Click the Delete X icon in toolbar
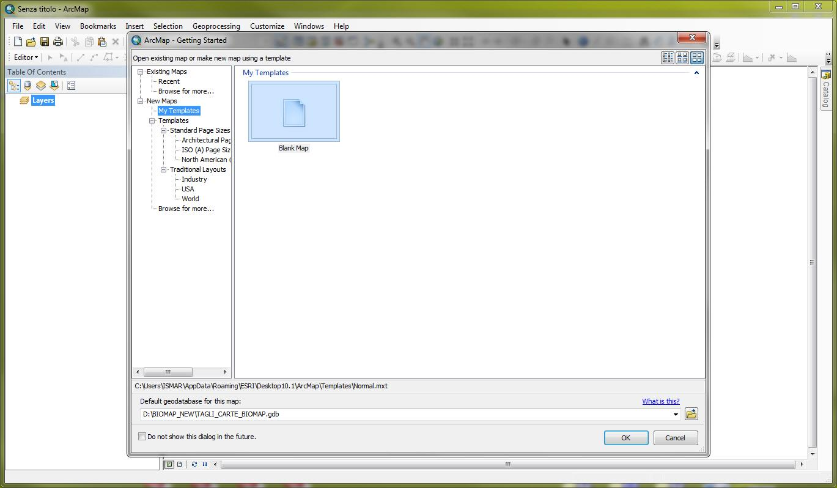Image resolution: width=837 pixels, height=488 pixels. [116, 42]
